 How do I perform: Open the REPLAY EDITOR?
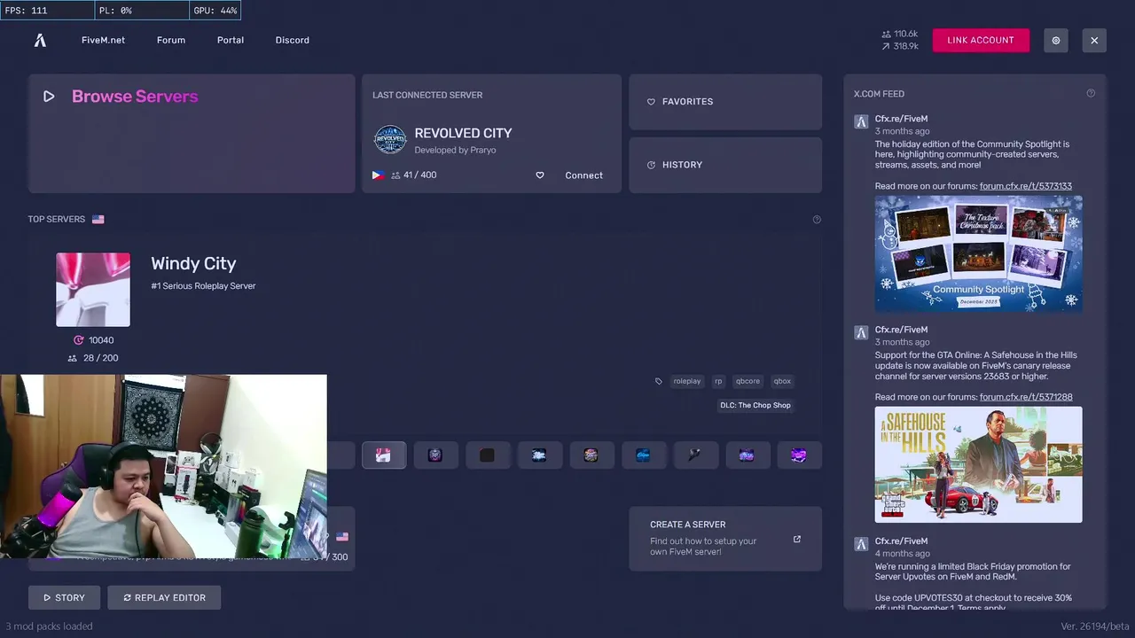coord(164,597)
